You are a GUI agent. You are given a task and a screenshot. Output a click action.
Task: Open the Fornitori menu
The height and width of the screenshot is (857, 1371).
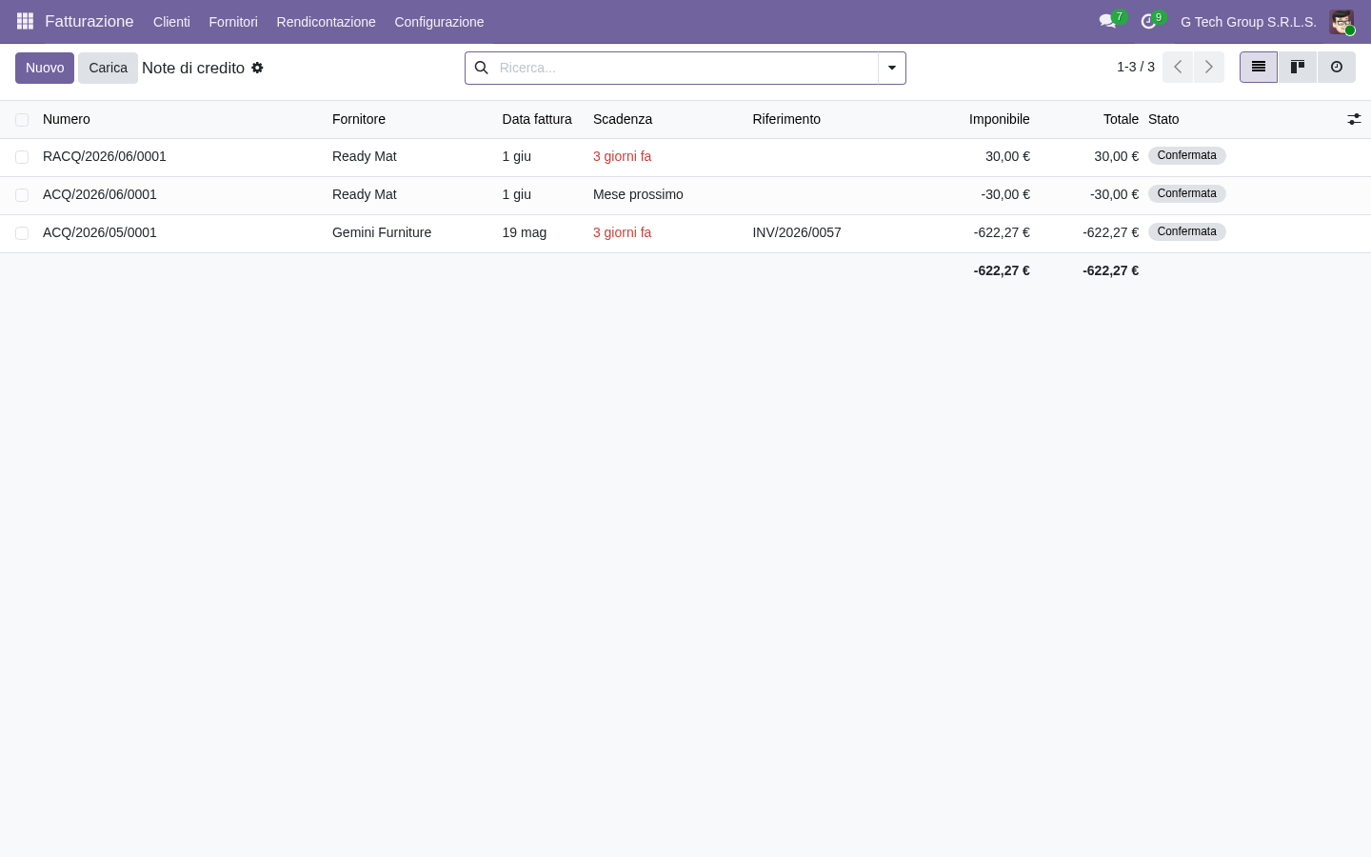(x=233, y=22)
